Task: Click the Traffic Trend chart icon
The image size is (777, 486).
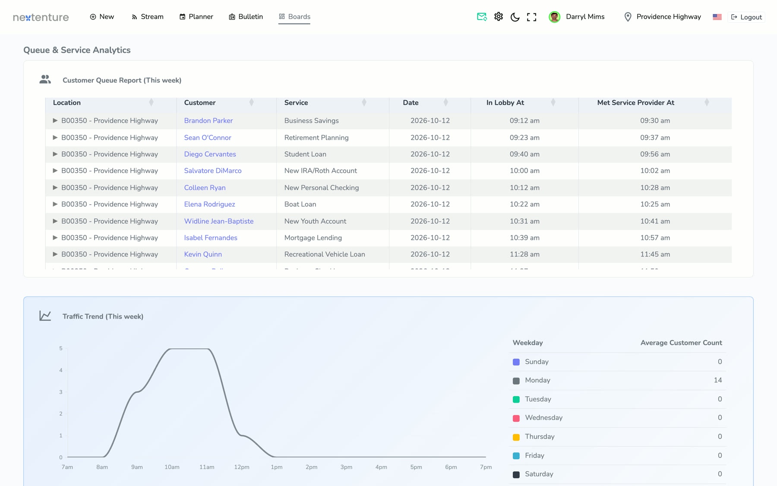Action: pos(45,316)
